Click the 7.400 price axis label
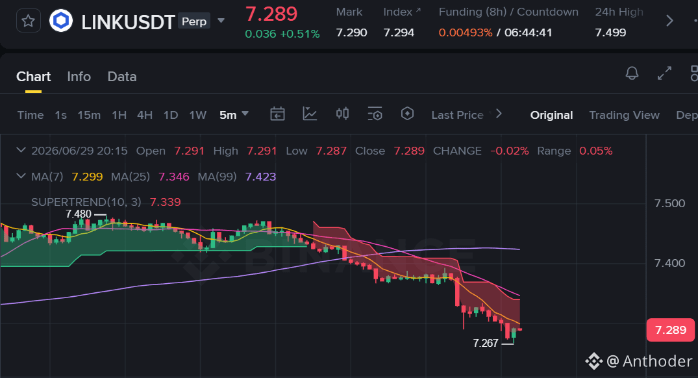The height and width of the screenshot is (378, 698). point(669,263)
